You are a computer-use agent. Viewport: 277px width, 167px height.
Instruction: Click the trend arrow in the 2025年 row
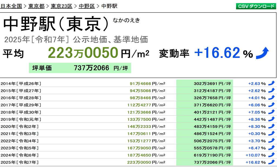[x=272, y=162]
